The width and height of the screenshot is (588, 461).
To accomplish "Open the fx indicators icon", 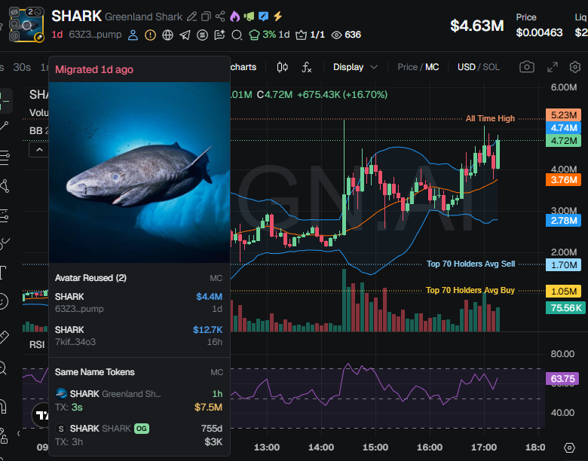I will click(306, 68).
